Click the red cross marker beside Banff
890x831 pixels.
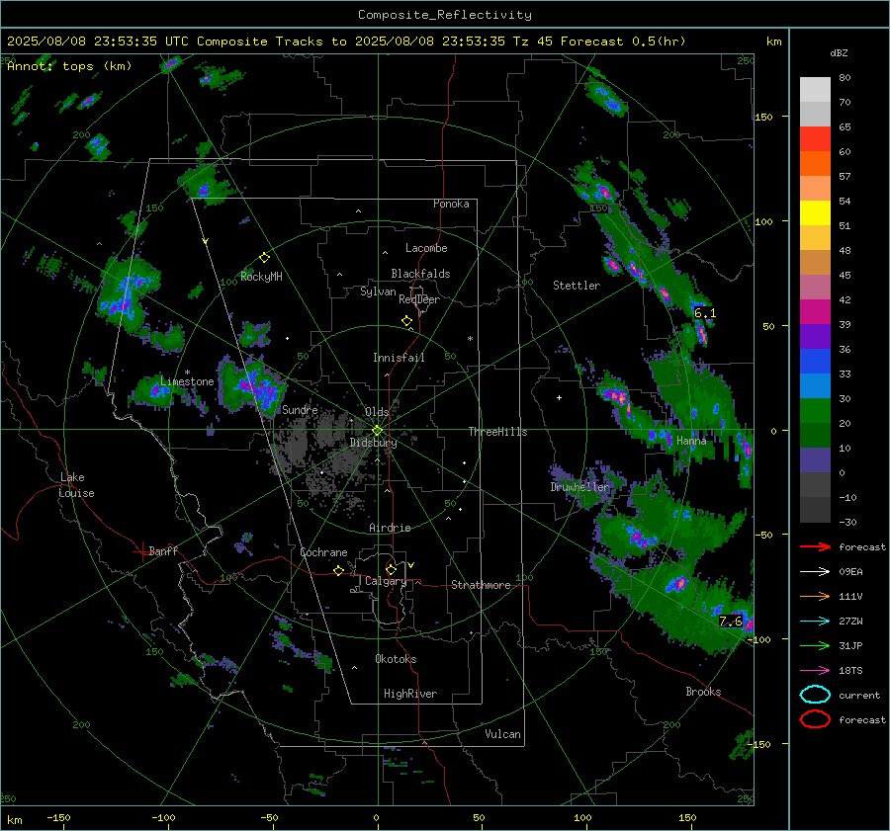[x=141, y=551]
